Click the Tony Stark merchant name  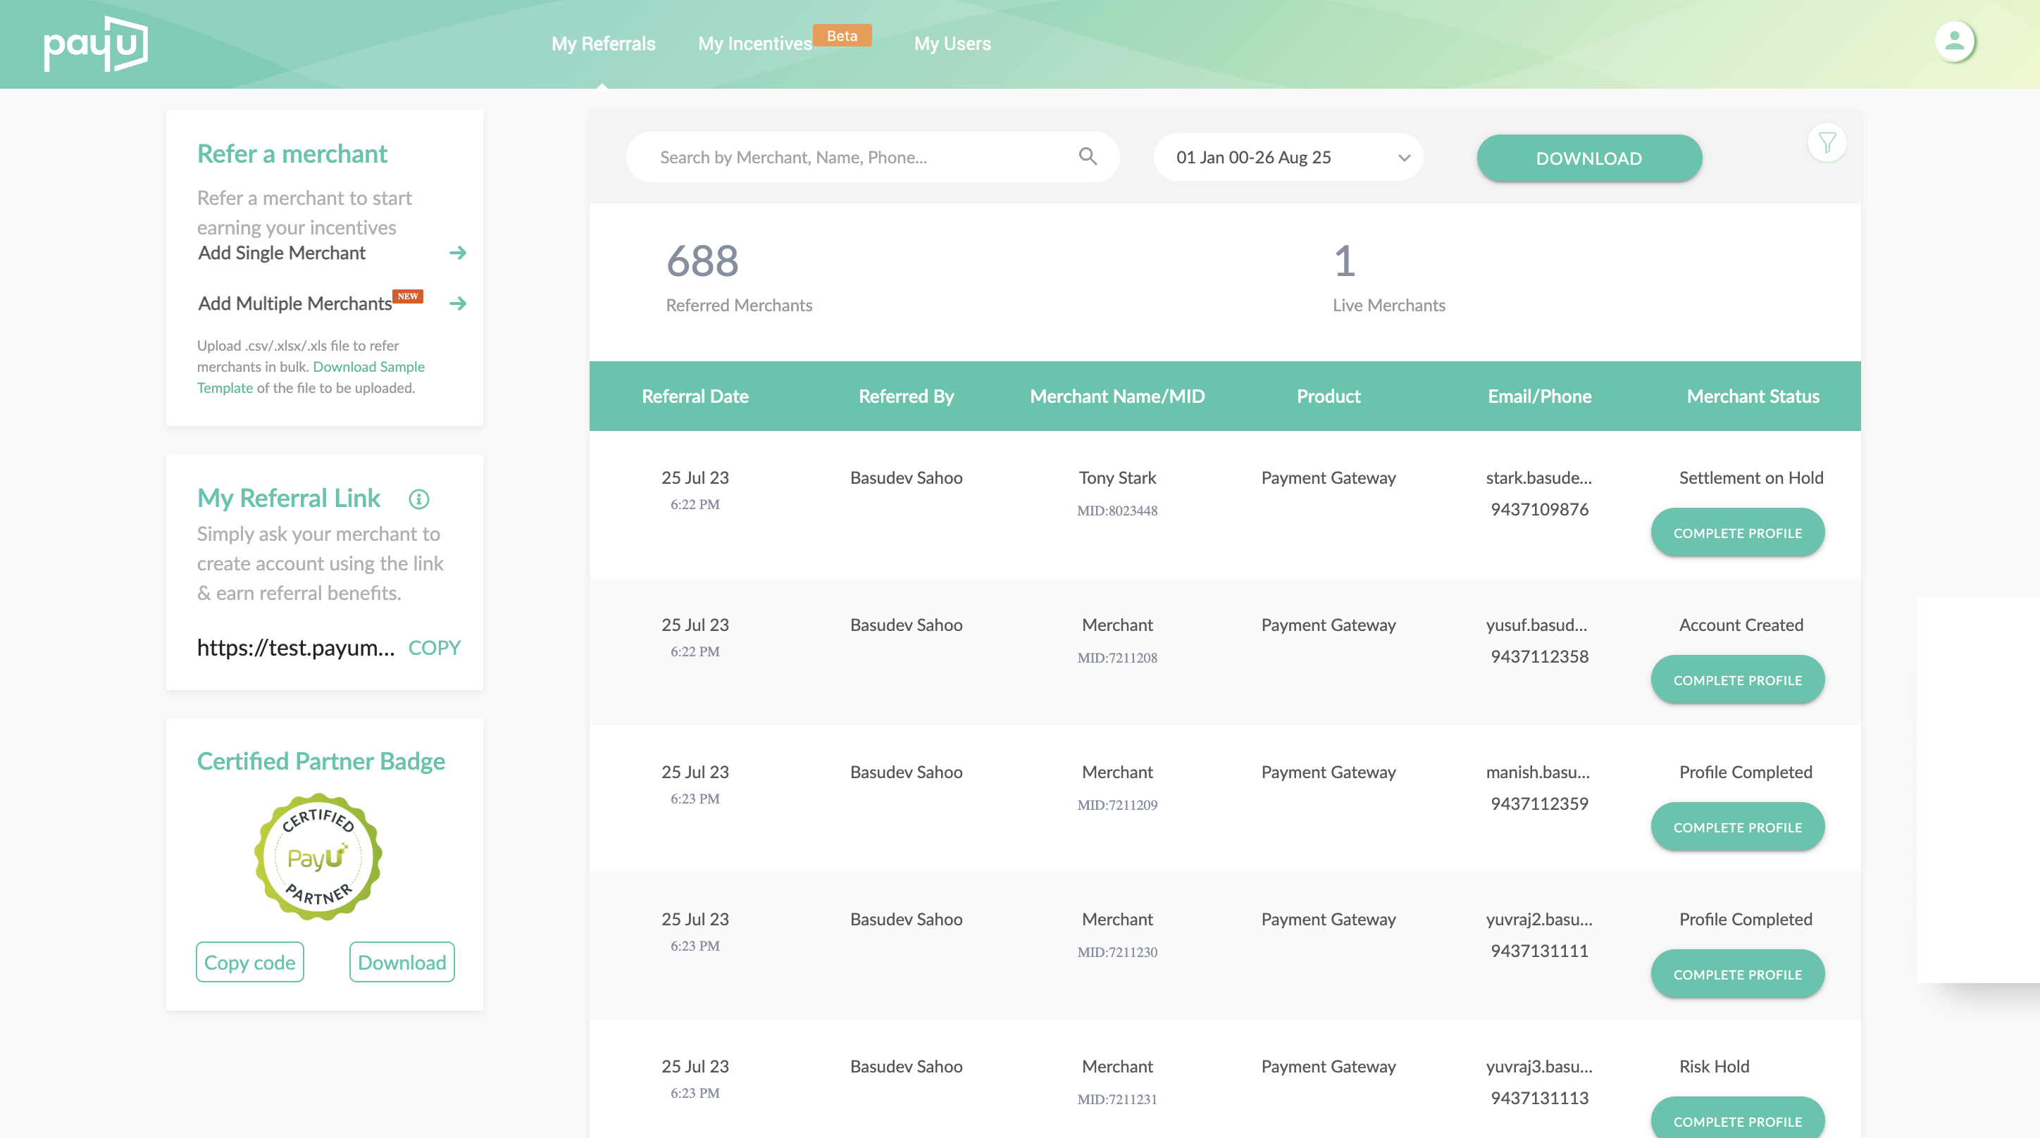point(1117,477)
